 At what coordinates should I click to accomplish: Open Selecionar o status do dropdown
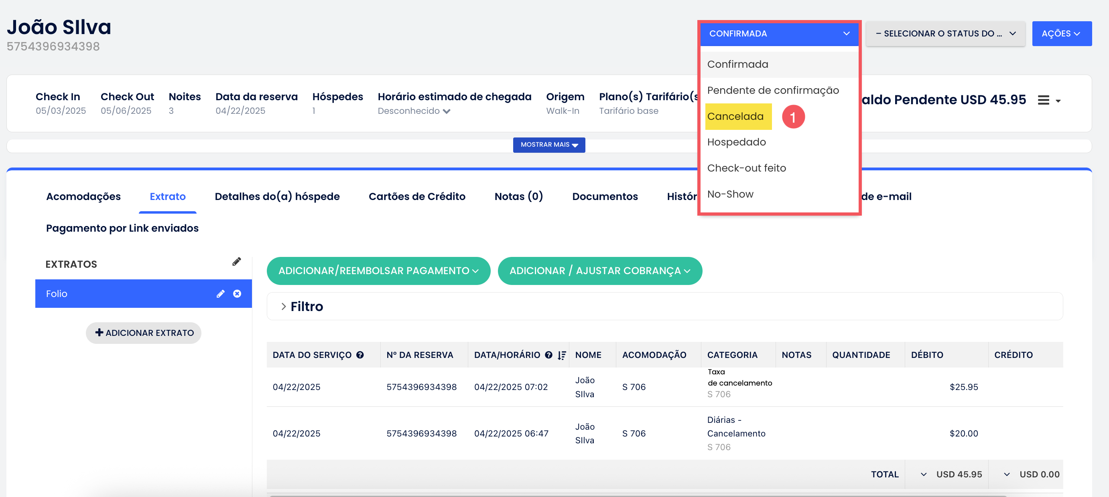pos(945,34)
